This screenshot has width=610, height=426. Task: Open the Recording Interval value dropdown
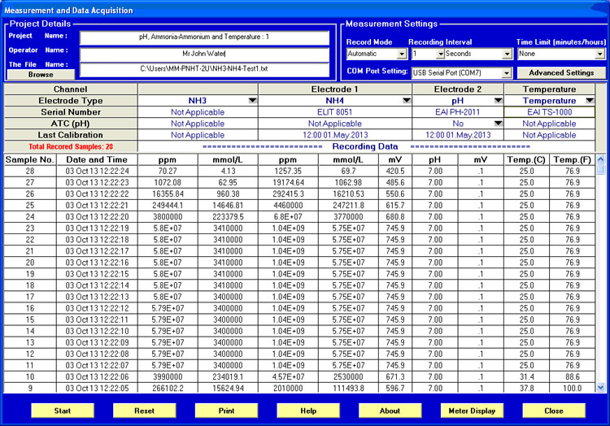440,54
